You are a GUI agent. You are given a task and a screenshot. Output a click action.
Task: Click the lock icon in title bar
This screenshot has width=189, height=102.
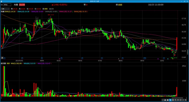[1, 1]
